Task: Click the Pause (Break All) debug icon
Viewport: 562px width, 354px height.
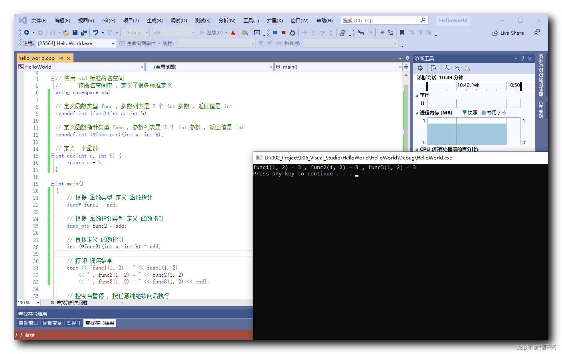Action: [x=275, y=33]
